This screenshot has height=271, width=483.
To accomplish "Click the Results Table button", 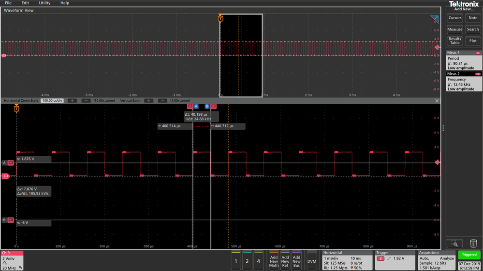I will pos(454,41).
